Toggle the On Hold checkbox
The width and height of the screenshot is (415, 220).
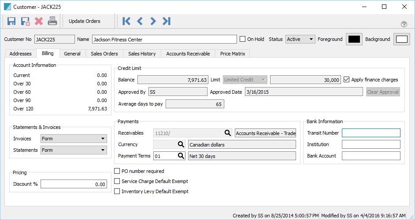[242, 39]
